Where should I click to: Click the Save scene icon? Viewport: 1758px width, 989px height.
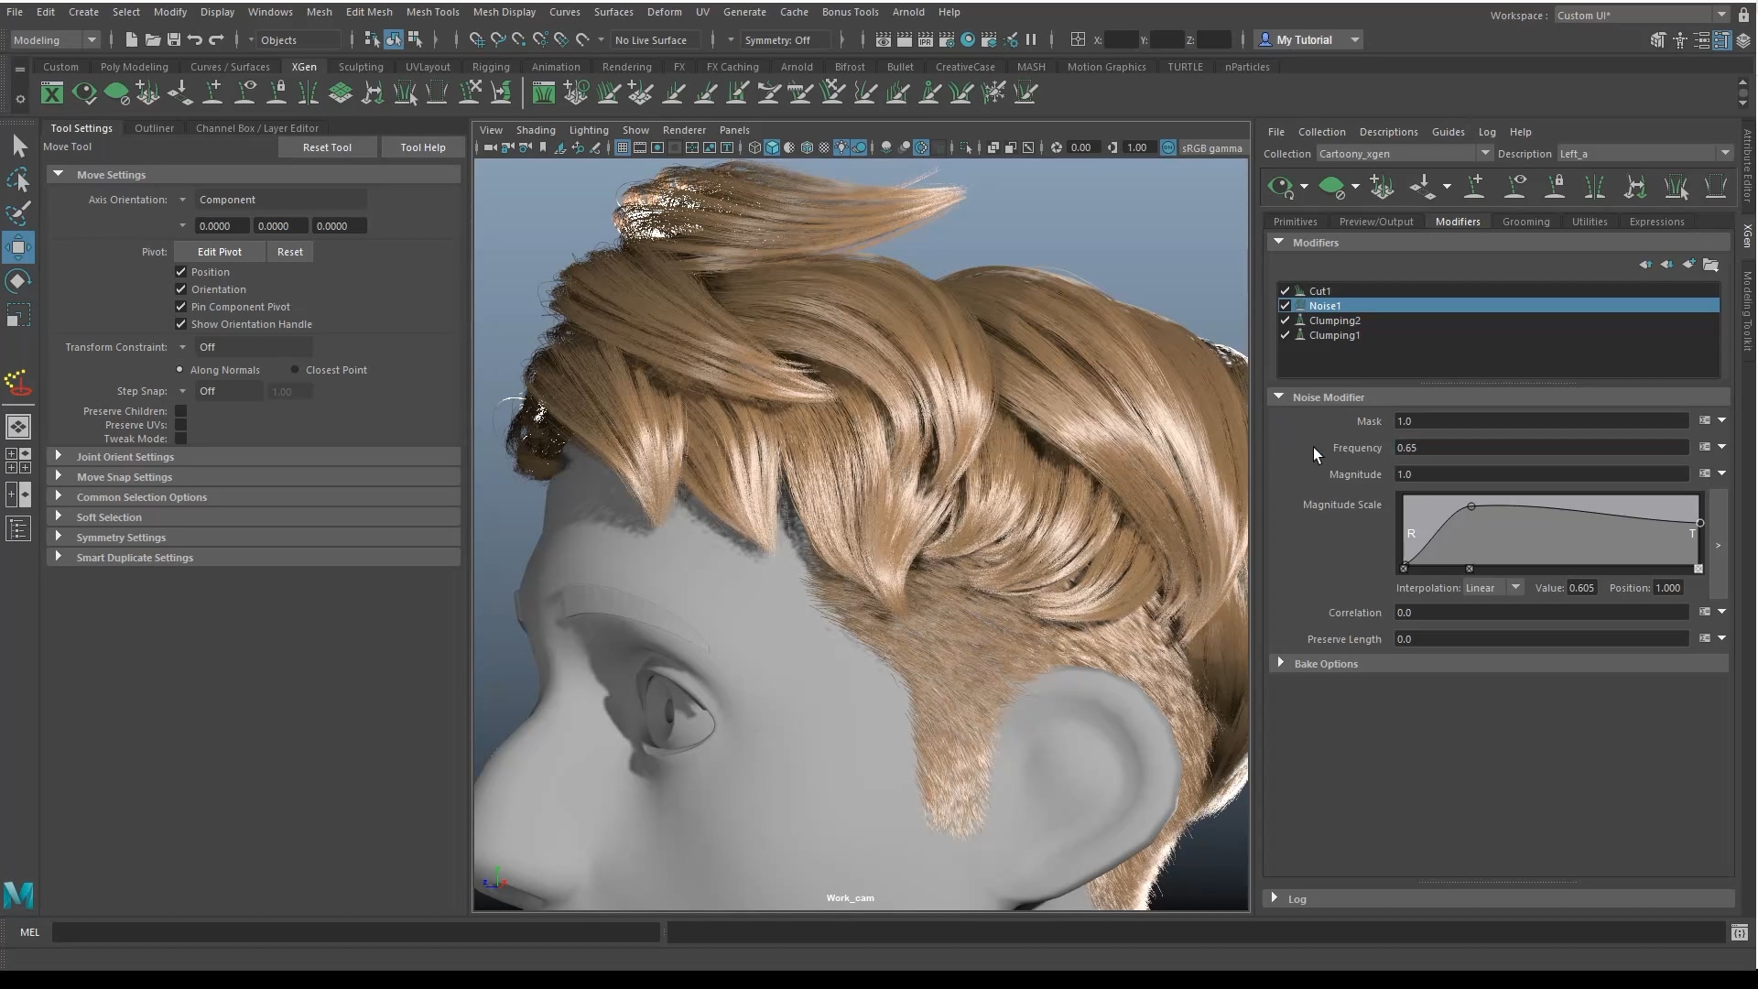173,39
